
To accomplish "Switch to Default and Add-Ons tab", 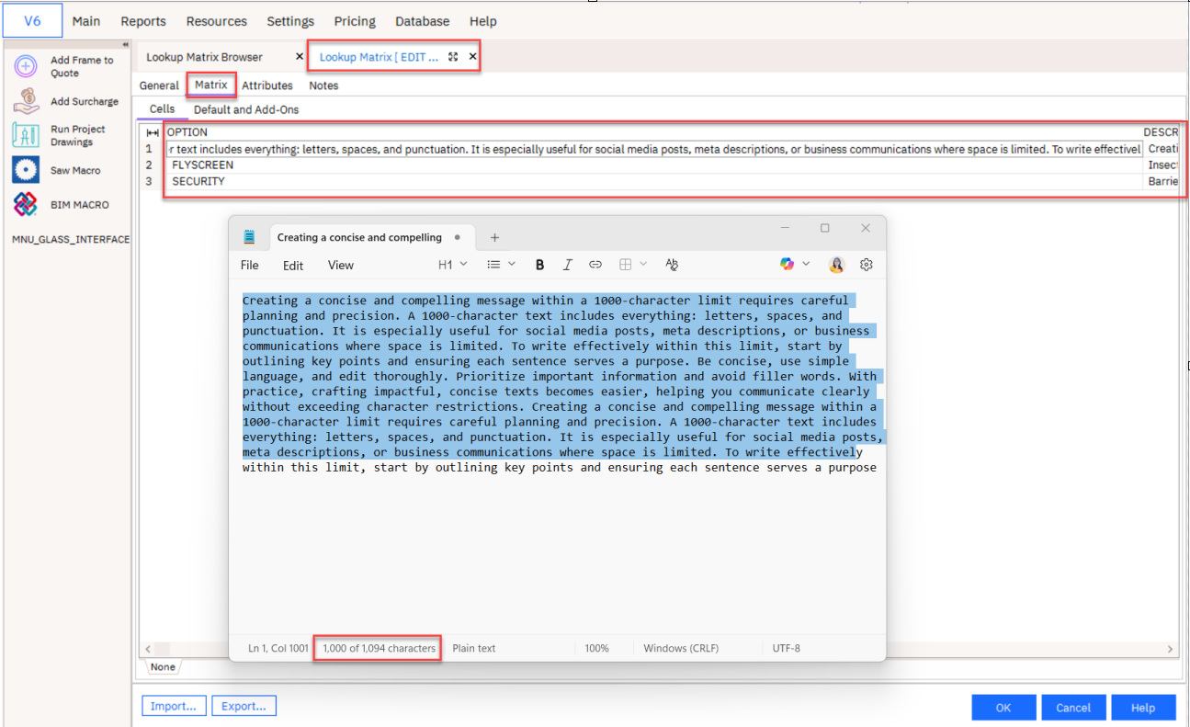I will [x=245, y=109].
